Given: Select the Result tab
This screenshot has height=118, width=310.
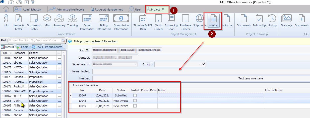Looking at the screenshot, I should [8, 47].
